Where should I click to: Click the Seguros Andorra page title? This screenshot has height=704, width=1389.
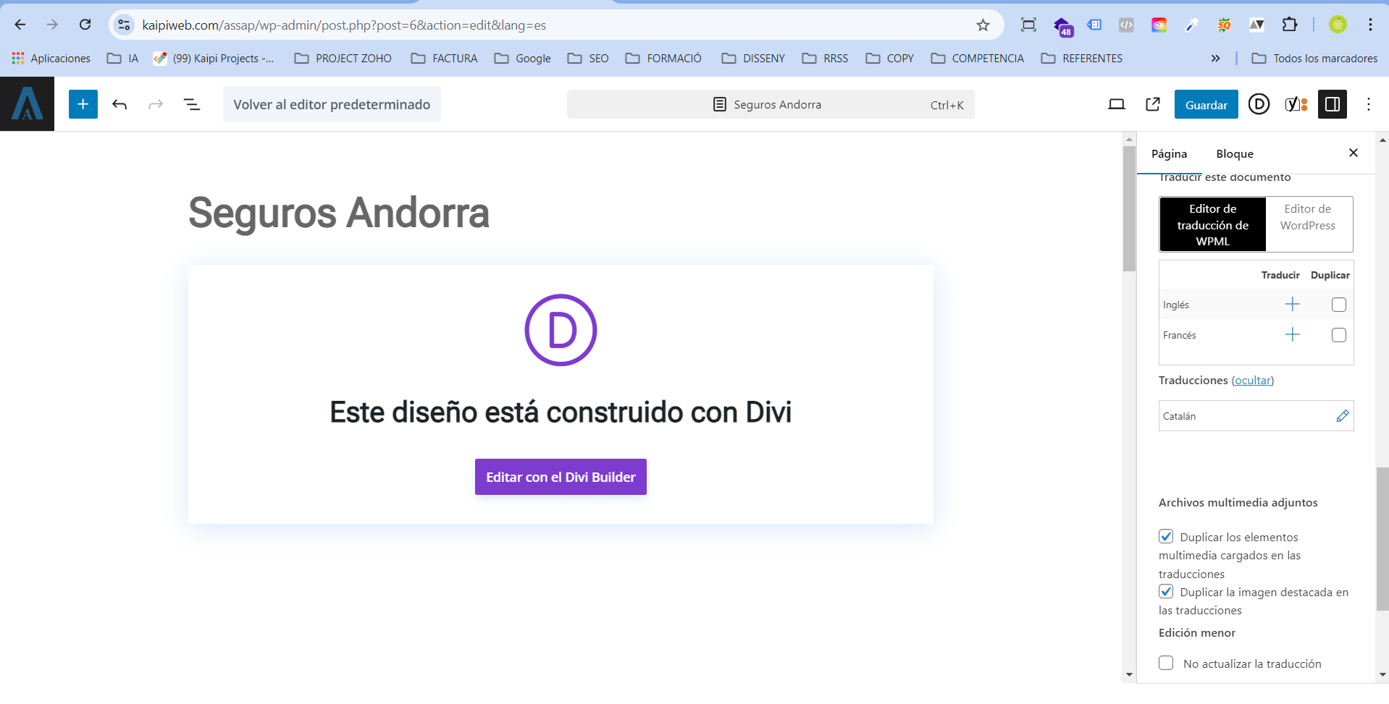[x=339, y=213]
